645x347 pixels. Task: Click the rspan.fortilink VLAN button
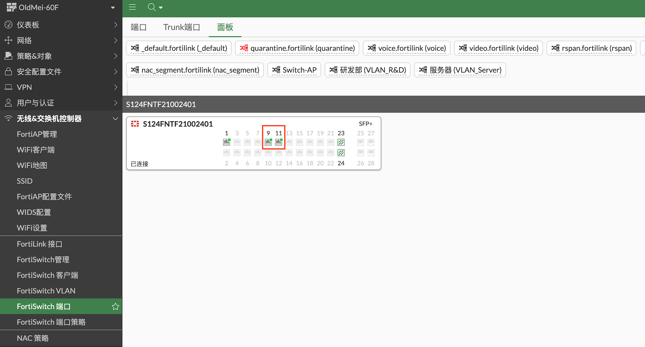point(592,48)
